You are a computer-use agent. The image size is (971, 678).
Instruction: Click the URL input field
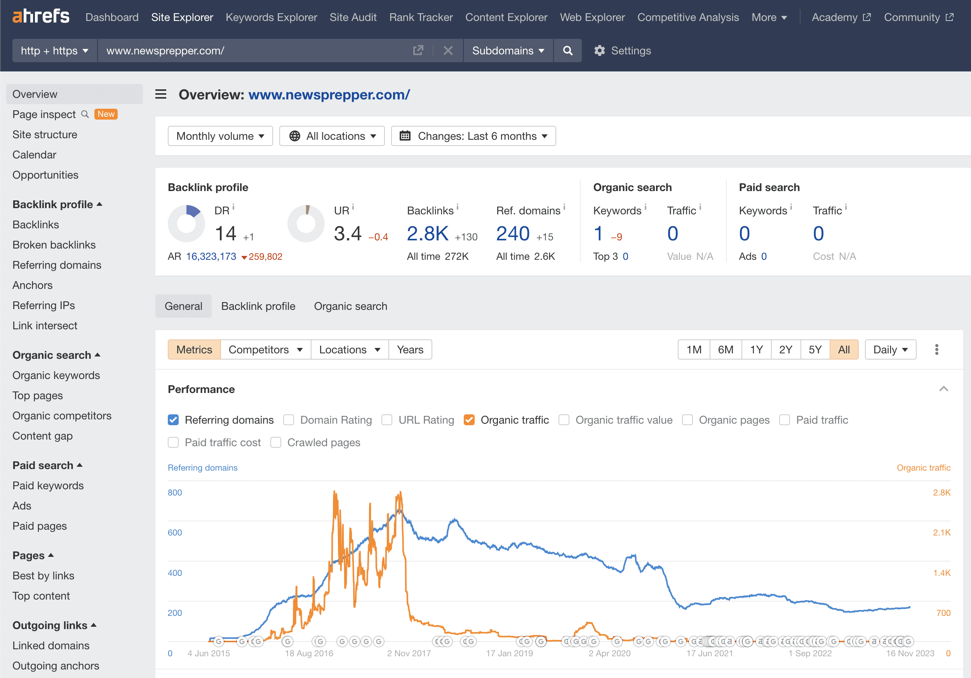pyautogui.click(x=254, y=51)
